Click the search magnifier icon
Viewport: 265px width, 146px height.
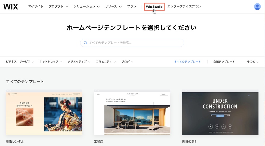pos(85,43)
